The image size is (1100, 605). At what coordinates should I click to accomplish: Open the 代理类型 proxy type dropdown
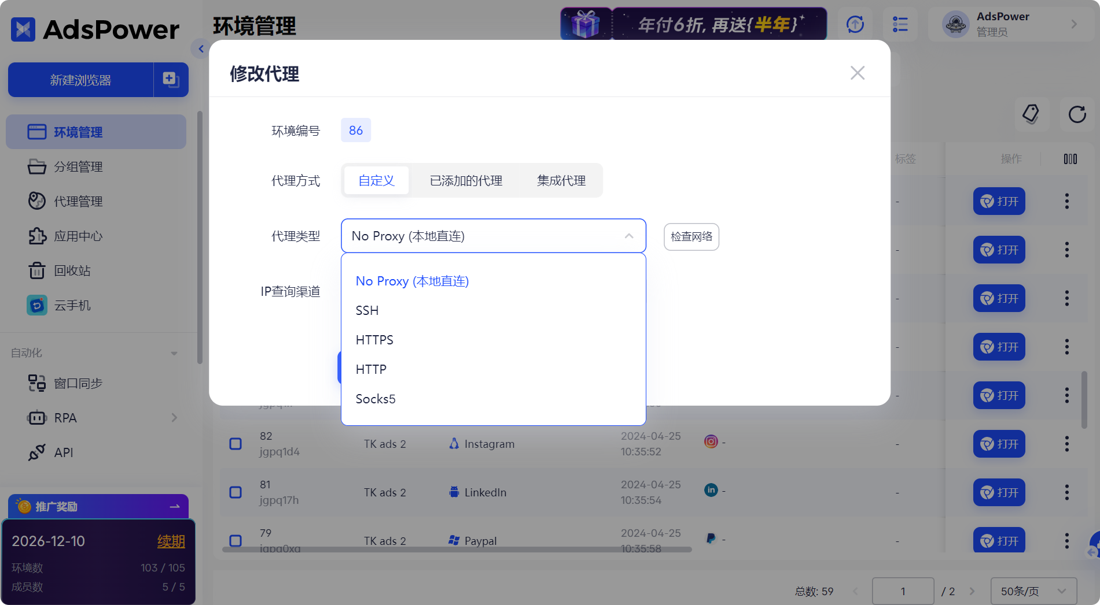tap(493, 236)
